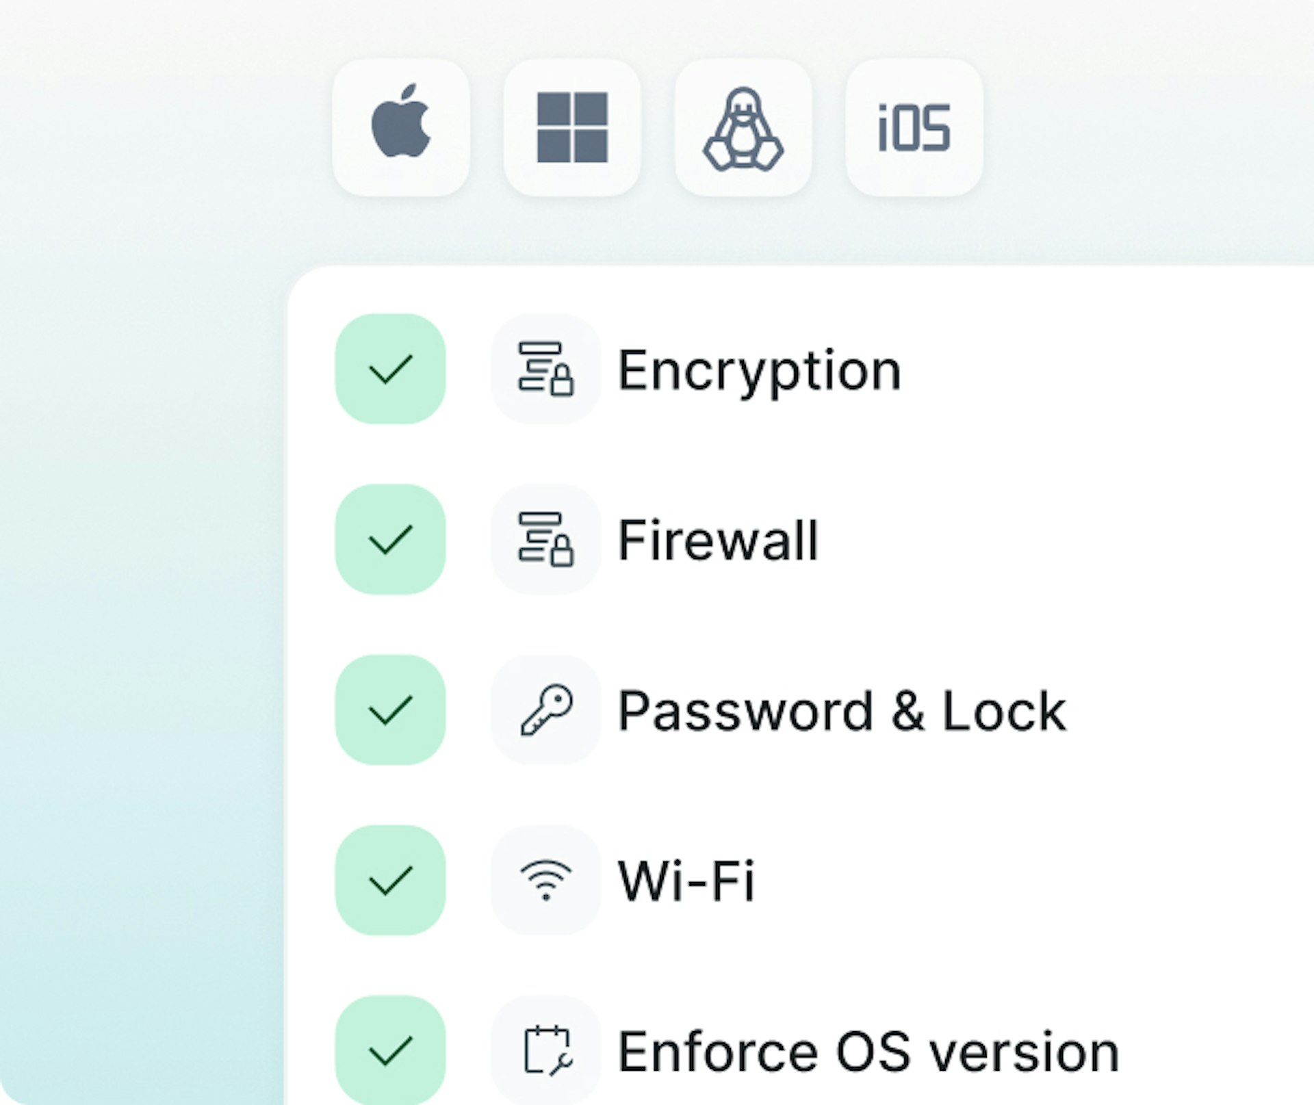Open the Firewall policy label
1314x1105 pixels.
pyautogui.click(x=718, y=541)
